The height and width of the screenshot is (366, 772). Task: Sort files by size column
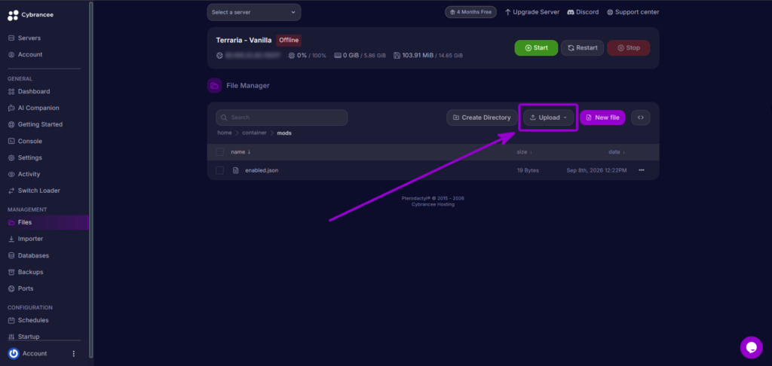(x=525, y=152)
